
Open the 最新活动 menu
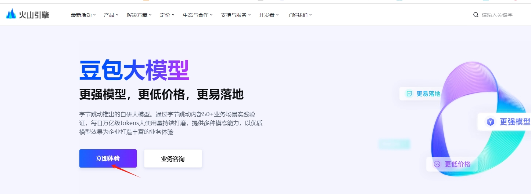click(x=83, y=15)
